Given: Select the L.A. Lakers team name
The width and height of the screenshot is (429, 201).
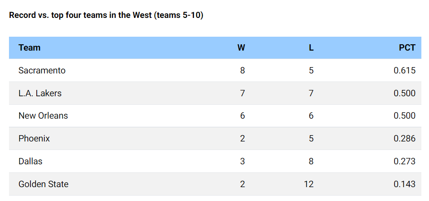Looking at the screenshot, I should [40, 93].
